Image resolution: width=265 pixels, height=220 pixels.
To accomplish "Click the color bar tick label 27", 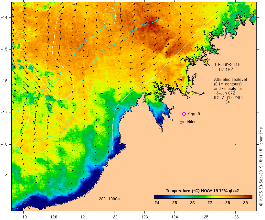I will click(210, 203).
